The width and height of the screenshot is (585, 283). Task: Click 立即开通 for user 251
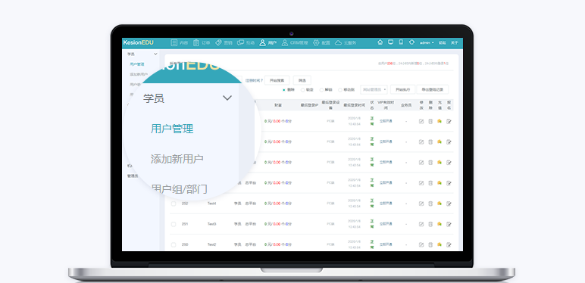pos(386,224)
